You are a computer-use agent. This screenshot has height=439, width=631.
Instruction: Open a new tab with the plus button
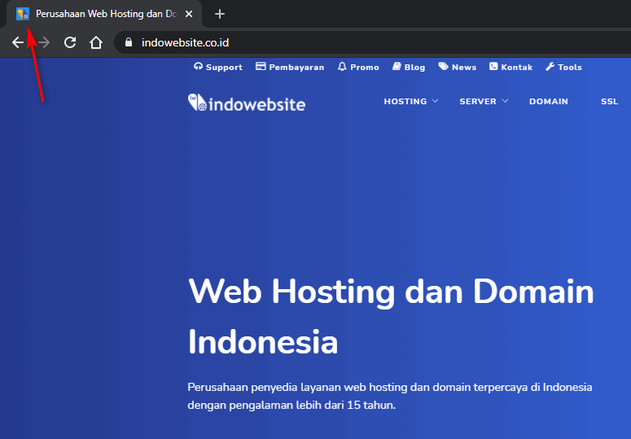pyautogui.click(x=219, y=14)
